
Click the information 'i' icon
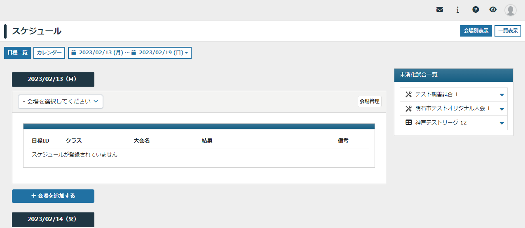[x=457, y=10]
